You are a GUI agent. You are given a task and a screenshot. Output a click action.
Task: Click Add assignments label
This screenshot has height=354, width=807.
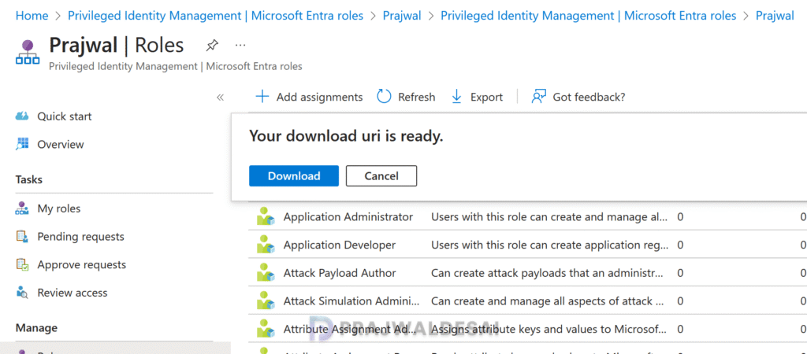point(320,97)
